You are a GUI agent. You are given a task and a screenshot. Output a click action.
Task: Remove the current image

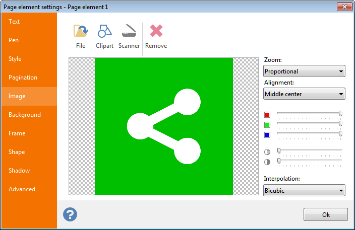(x=156, y=36)
